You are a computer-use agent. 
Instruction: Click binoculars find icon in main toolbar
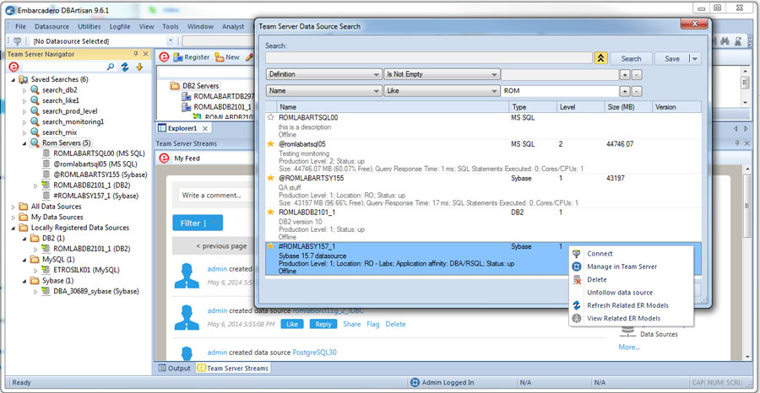coord(725,41)
